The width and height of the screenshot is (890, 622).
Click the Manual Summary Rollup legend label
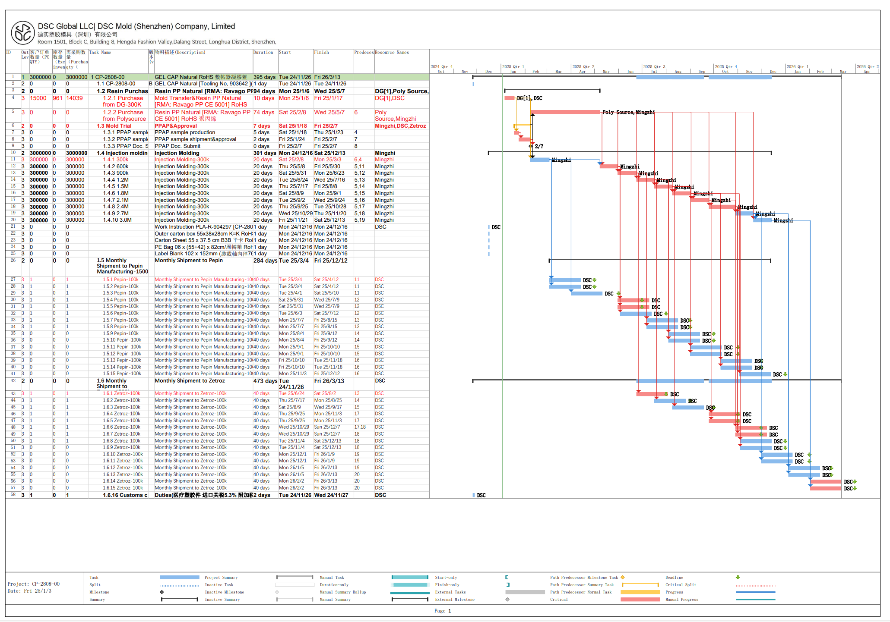(x=343, y=592)
